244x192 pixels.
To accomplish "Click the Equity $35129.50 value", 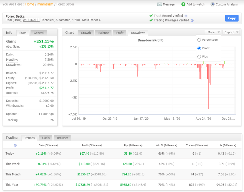I will point(46,78).
